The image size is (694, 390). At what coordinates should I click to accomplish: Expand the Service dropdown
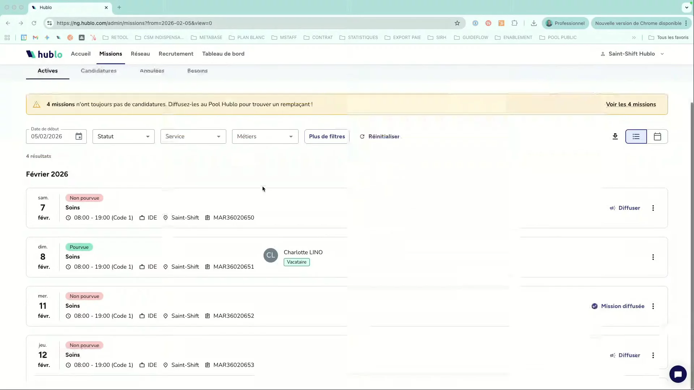tap(193, 136)
